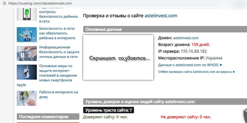
Task: Click the Google favicon in the address bar
Action: [5, 3]
